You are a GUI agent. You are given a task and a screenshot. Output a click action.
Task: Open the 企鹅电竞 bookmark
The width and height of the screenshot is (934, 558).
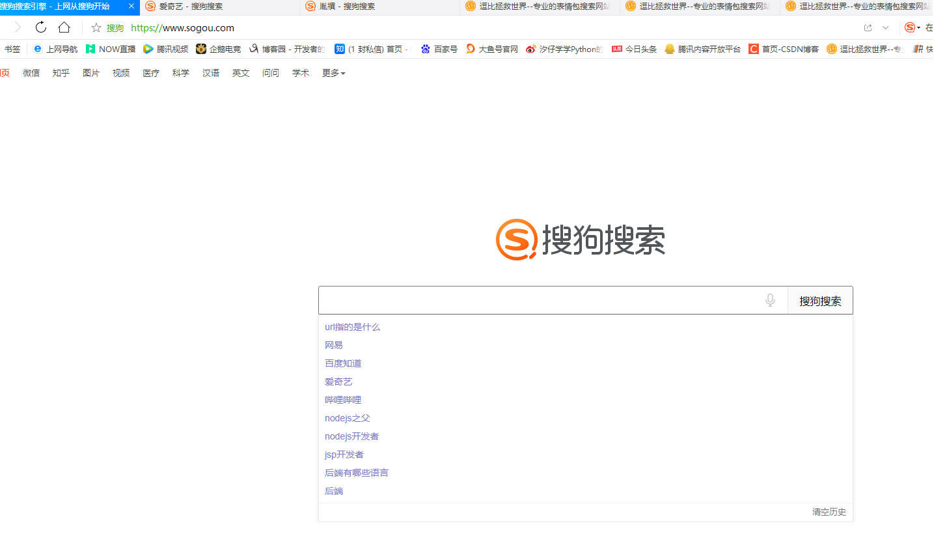pos(219,49)
